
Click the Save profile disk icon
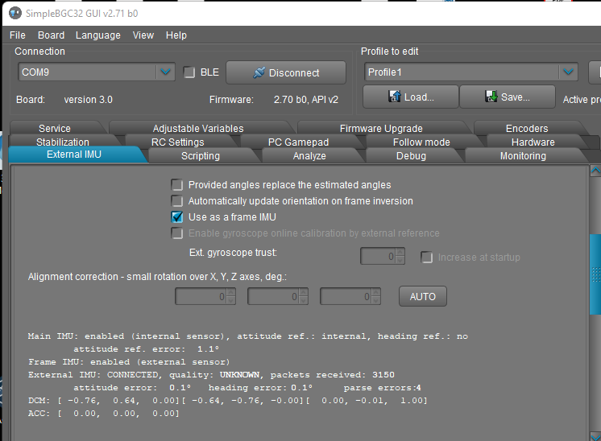(491, 97)
